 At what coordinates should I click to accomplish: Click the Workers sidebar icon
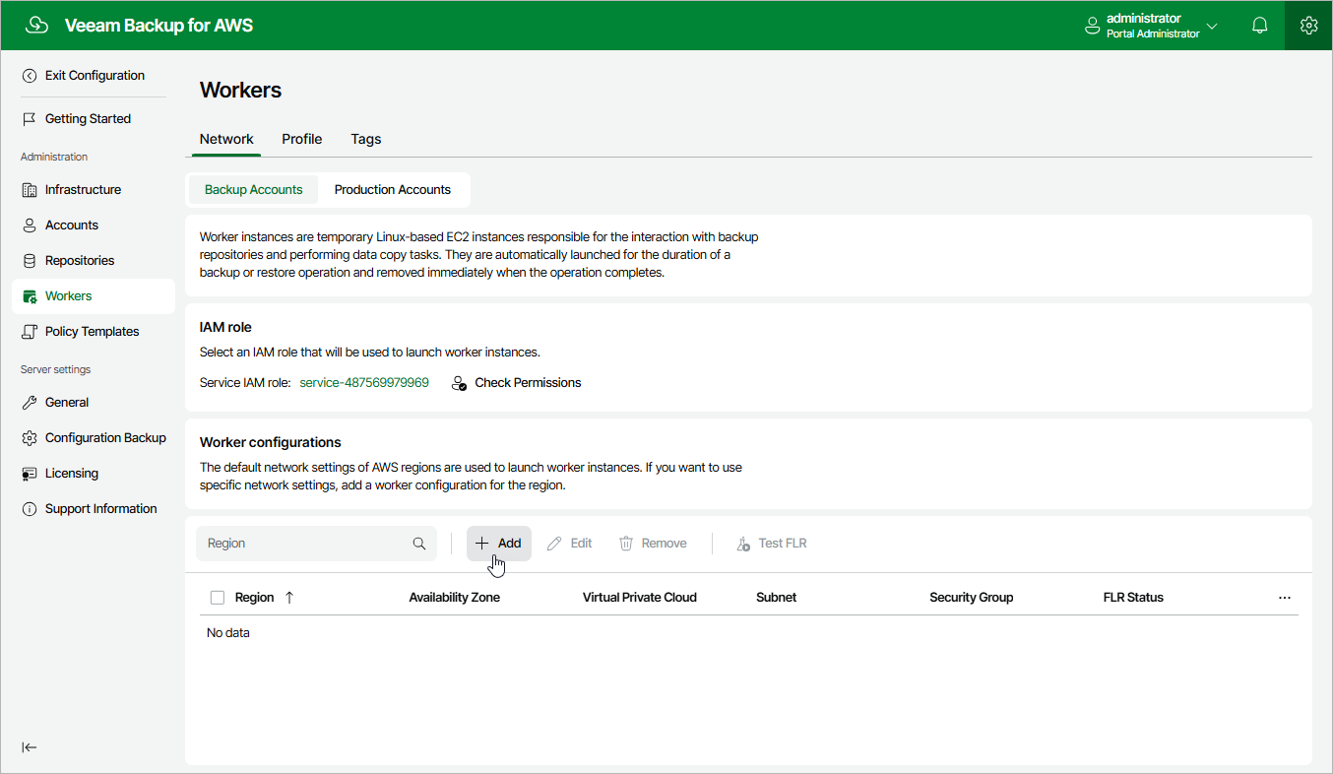coord(30,296)
